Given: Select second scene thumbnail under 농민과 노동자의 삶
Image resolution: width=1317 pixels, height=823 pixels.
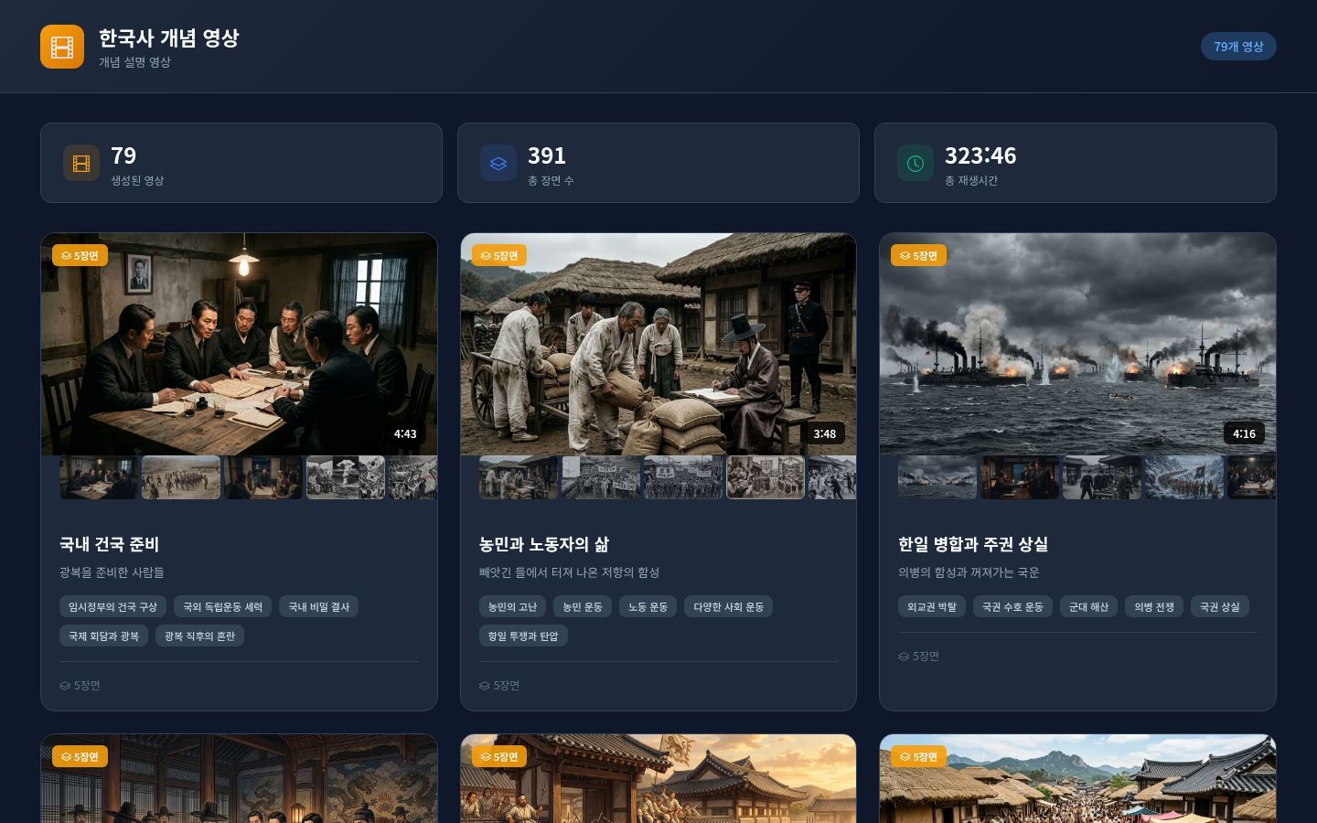Looking at the screenshot, I should click(x=601, y=477).
